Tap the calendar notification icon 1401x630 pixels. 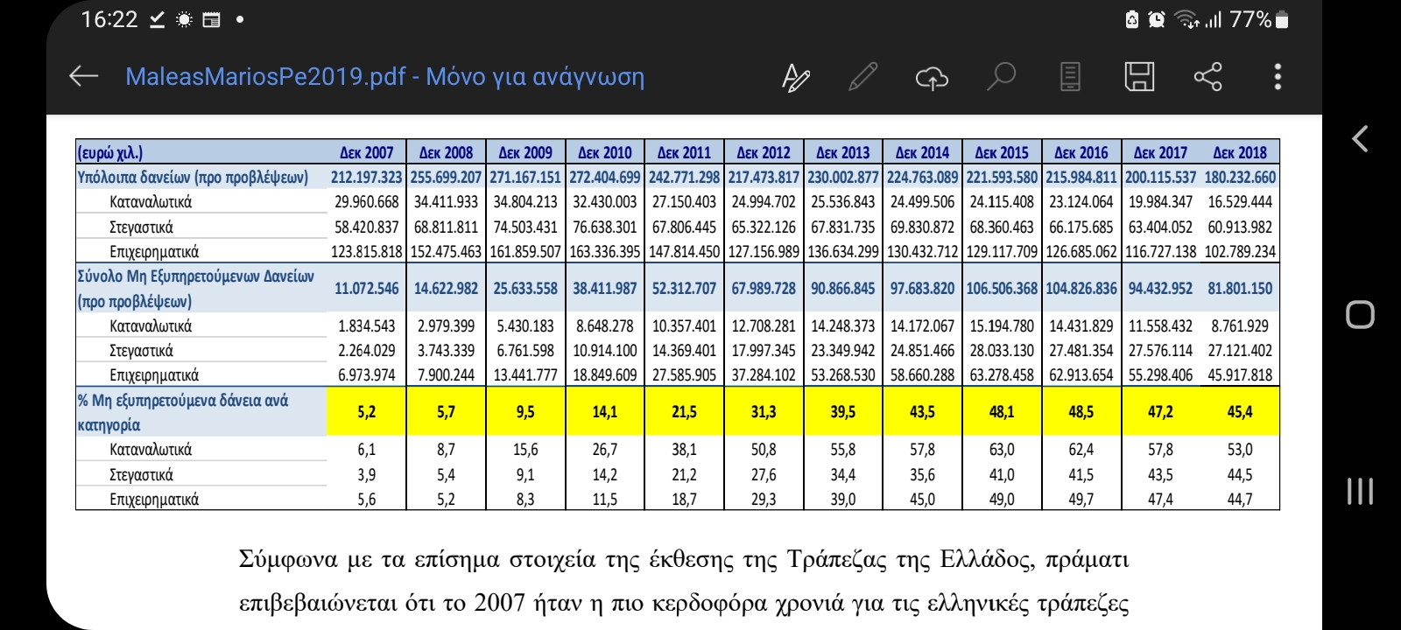[x=211, y=19]
